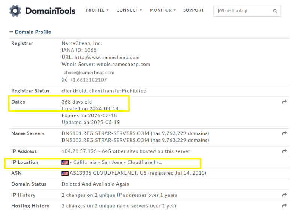Click the DomainTools wordmark
Screen dimensions: 291x213
[51, 11]
